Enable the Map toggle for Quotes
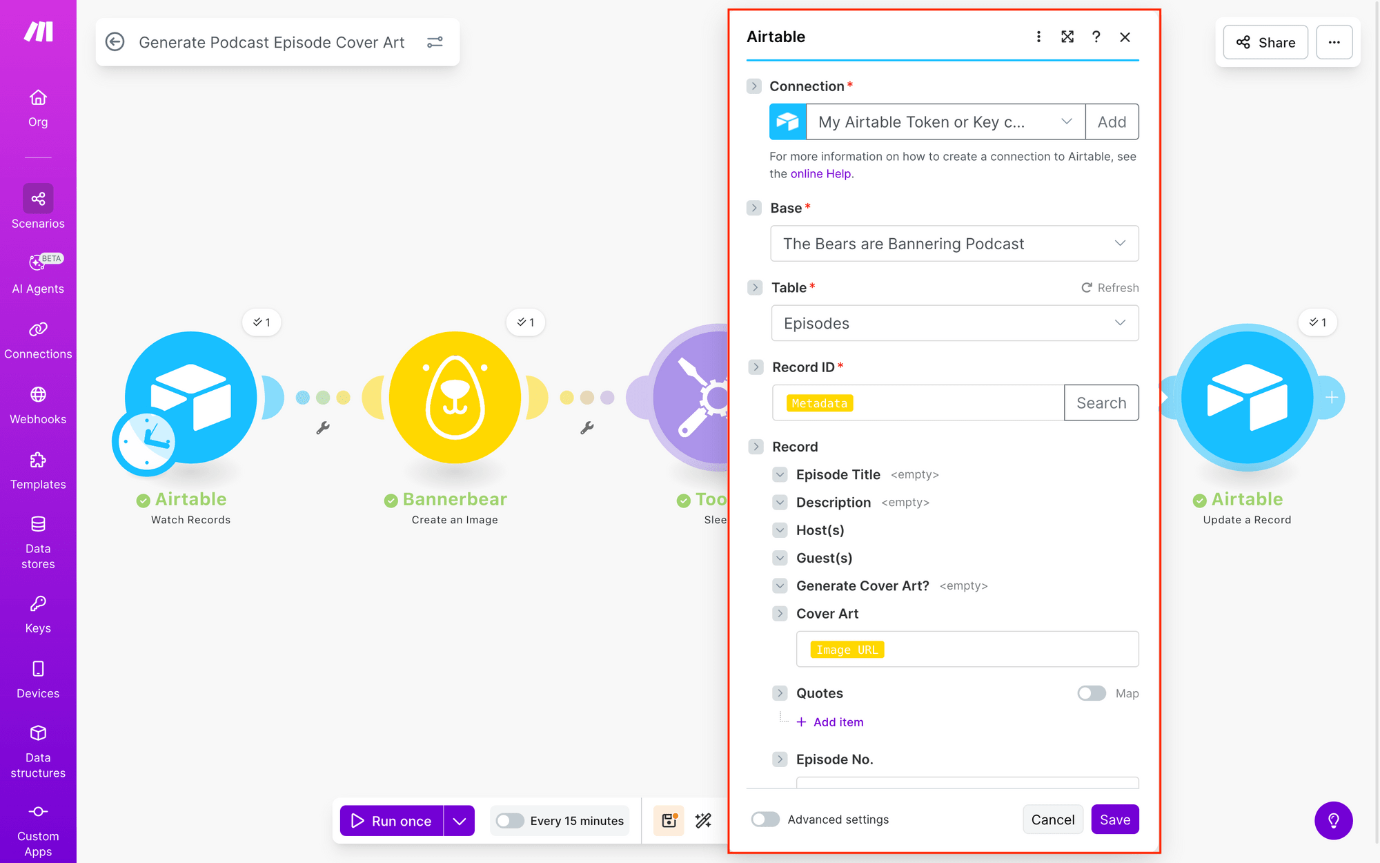Screen dimensions: 1380x863 pyautogui.click(x=1092, y=693)
